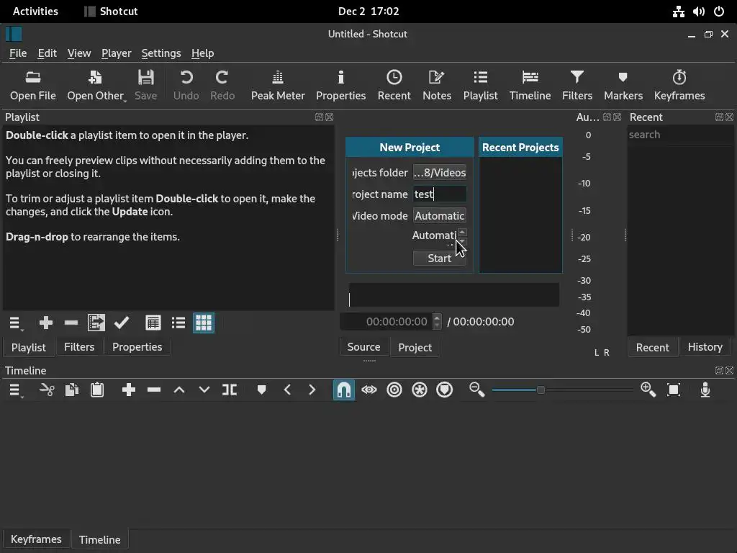Select the Playlist tab below the playlist
The width and height of the screenshot is (737, 553).
29,348
